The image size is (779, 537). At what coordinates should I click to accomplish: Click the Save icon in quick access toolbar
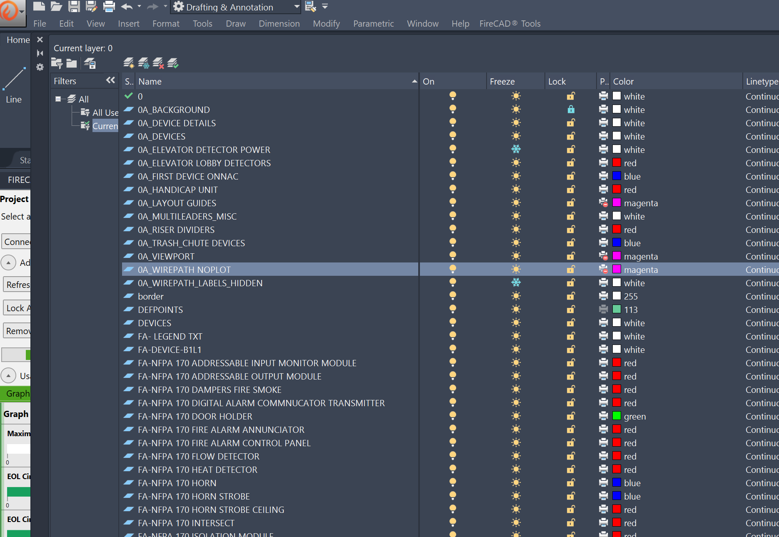pyautogui.click(x=74, y=6)
